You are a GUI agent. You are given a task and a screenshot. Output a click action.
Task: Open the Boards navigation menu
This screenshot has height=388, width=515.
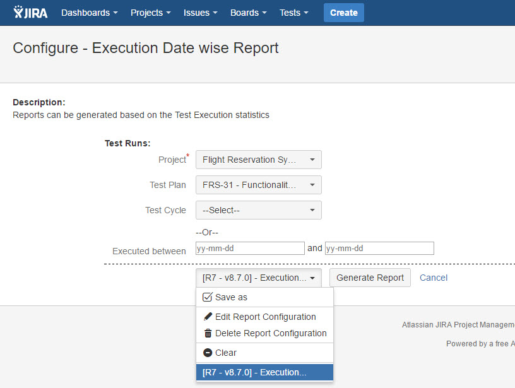coord(248,13)
